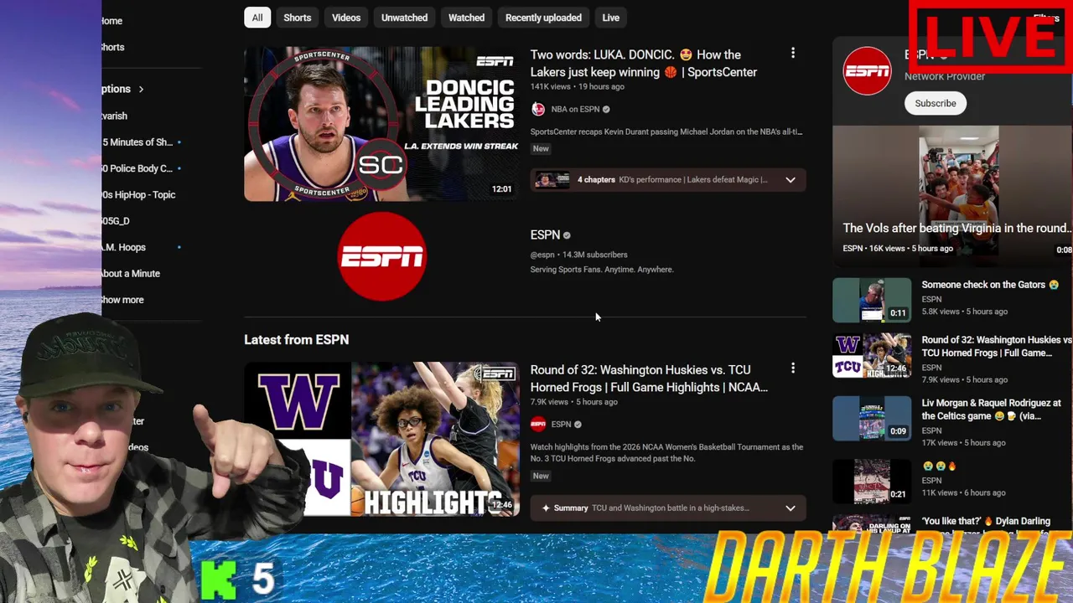This screenshot has height=603, width=1073.
Task: Open About a Minute subscription
Action: (130, 274)
